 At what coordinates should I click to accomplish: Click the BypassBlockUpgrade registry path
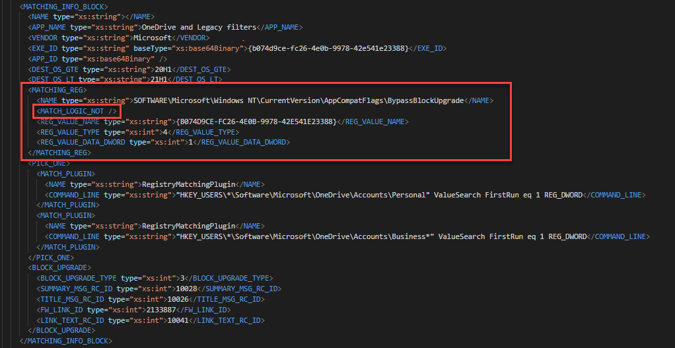299,100
